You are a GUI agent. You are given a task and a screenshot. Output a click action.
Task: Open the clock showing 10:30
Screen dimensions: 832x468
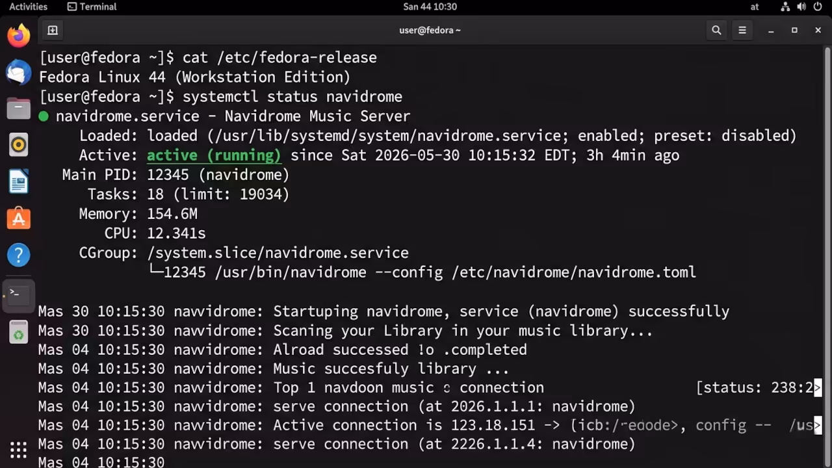(x=430, y=6)
